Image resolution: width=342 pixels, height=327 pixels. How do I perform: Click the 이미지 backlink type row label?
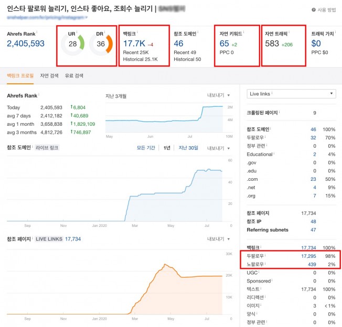click(253, 306)
